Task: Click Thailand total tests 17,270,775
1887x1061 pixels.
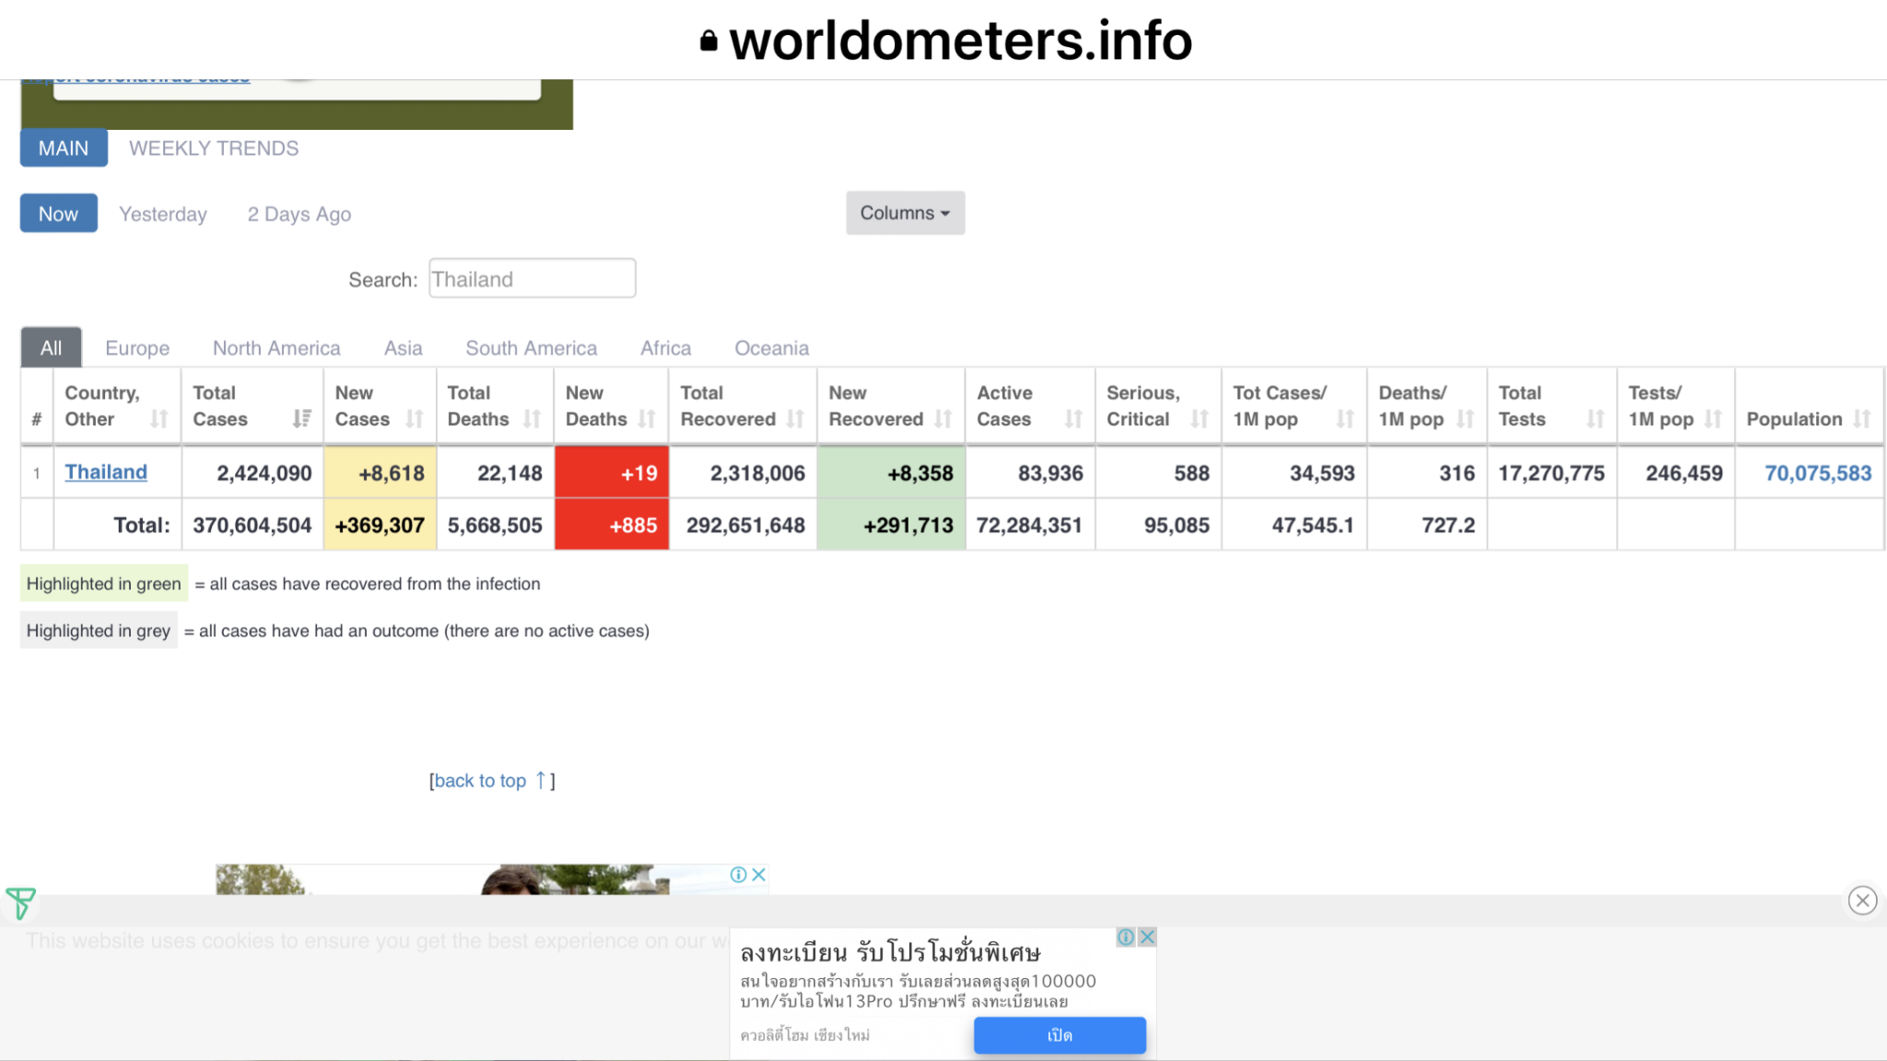Action: click(x=1552, y=473)
